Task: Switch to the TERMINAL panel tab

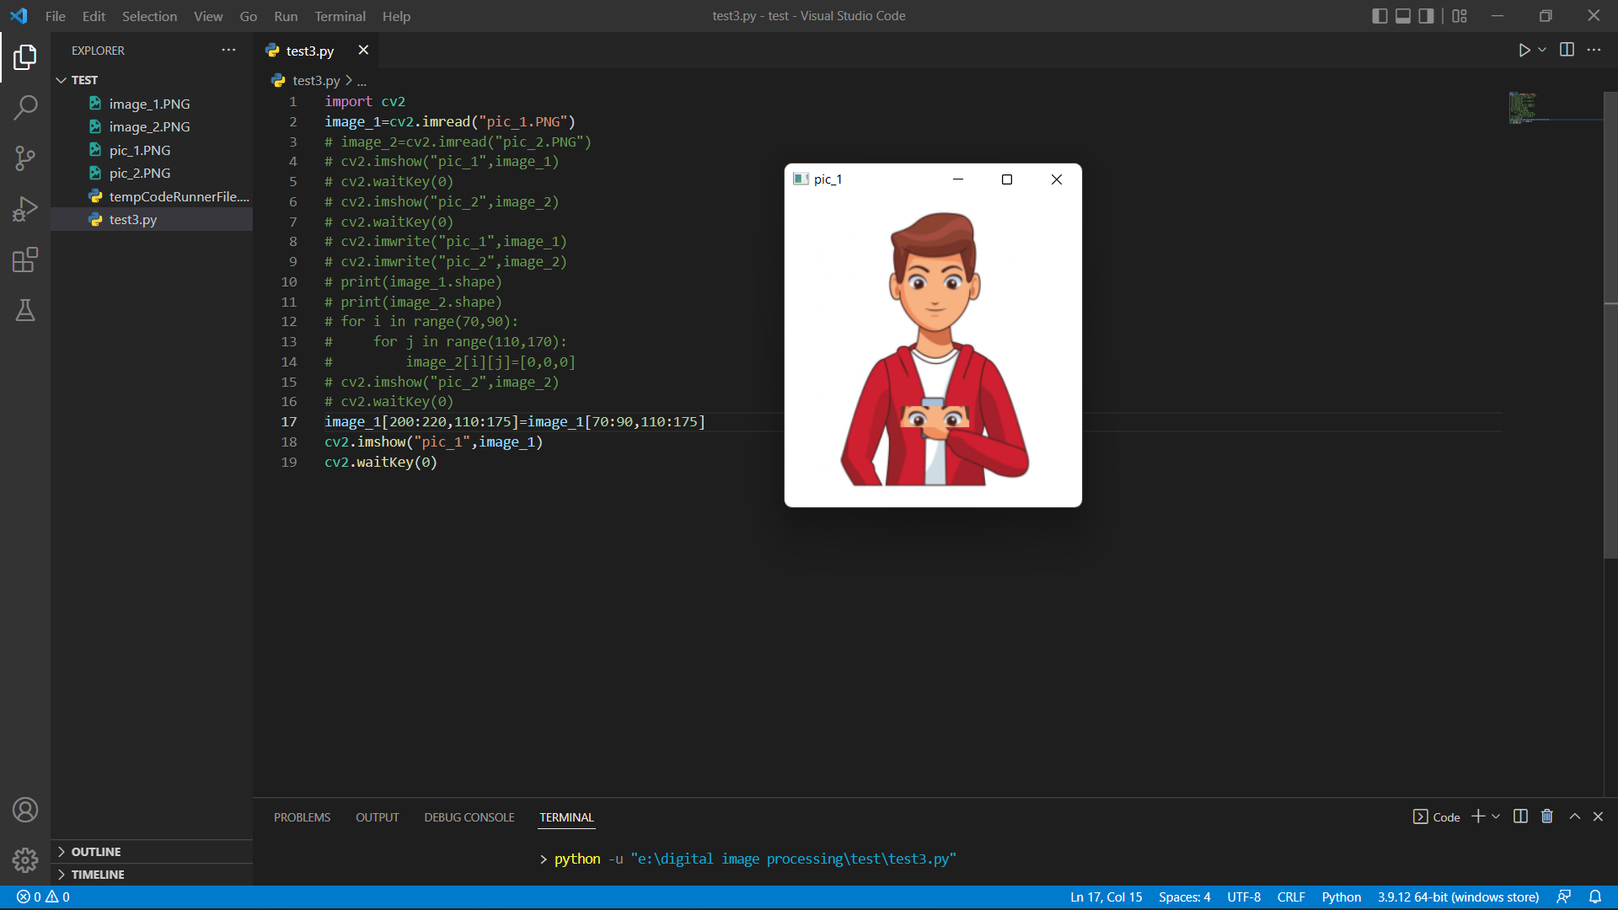Action: click(566, 817)
